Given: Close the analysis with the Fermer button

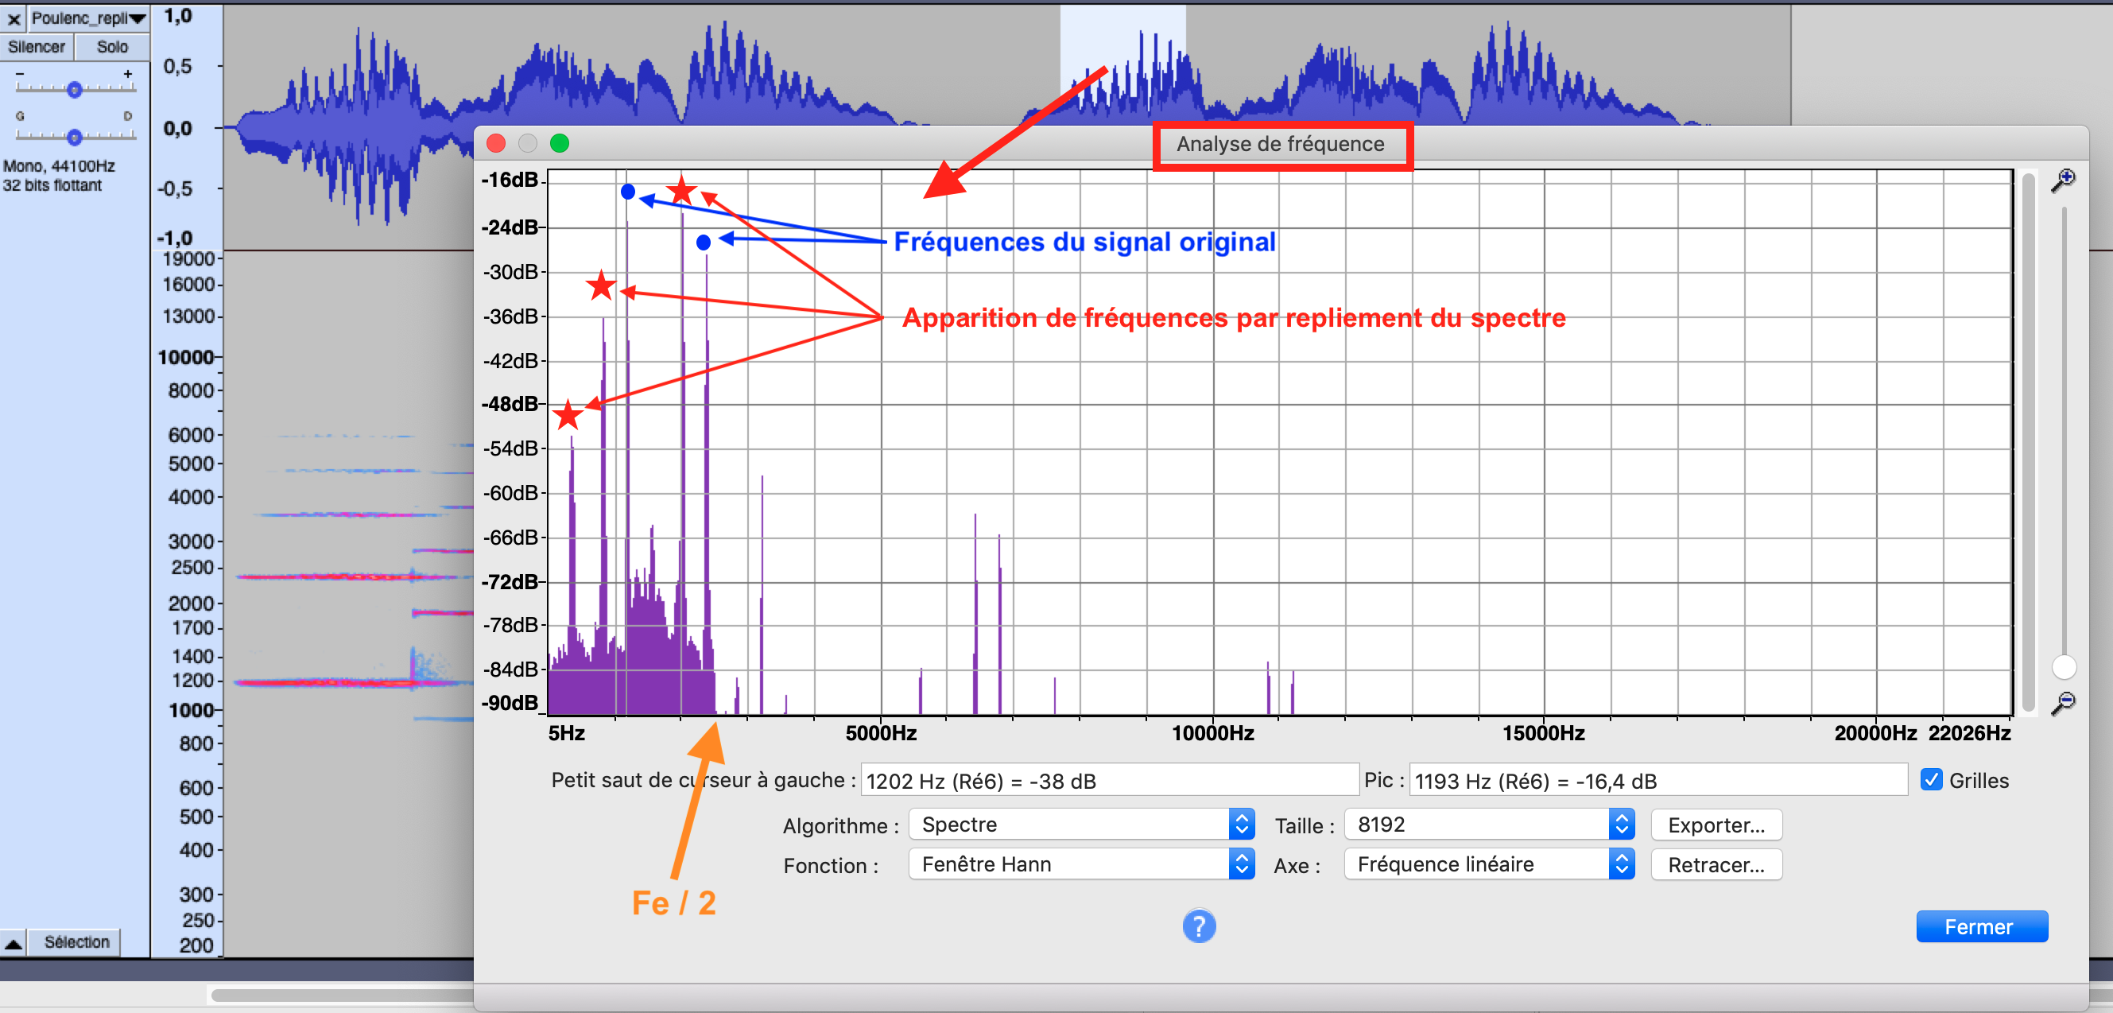Looking at the screenshot, I should [1982, 926].
